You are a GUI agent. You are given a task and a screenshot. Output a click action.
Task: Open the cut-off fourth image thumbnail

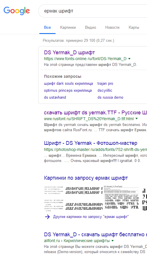(x=145, y=199)
